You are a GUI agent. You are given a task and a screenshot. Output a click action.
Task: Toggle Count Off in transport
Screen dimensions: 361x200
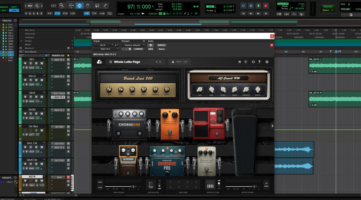283,4
